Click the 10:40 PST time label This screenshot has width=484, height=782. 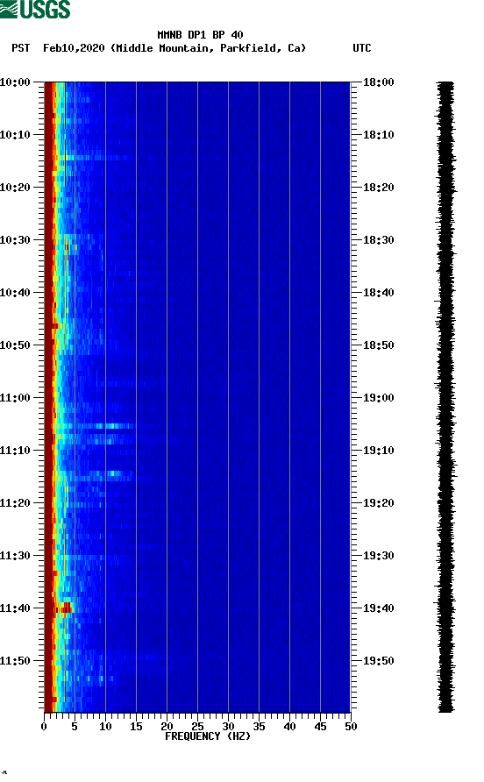point(15,293)
